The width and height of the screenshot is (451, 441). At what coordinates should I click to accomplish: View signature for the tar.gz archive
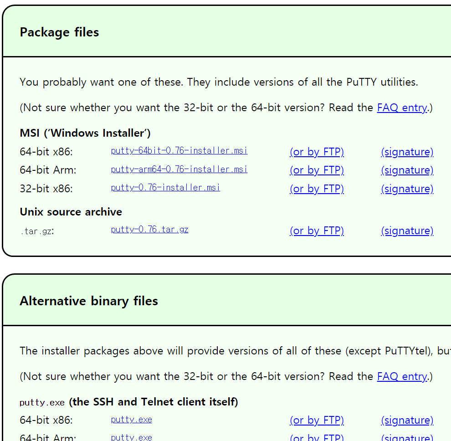click(407, 231)
